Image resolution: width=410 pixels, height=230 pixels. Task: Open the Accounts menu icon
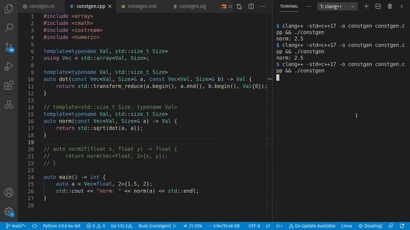[8, 192]
